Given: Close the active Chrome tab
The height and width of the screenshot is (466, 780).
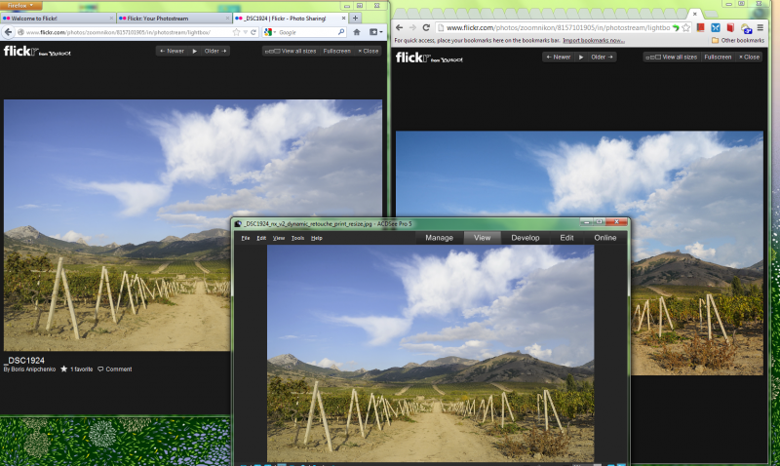Looking at the screenshot, I should [x=695, y=14].
